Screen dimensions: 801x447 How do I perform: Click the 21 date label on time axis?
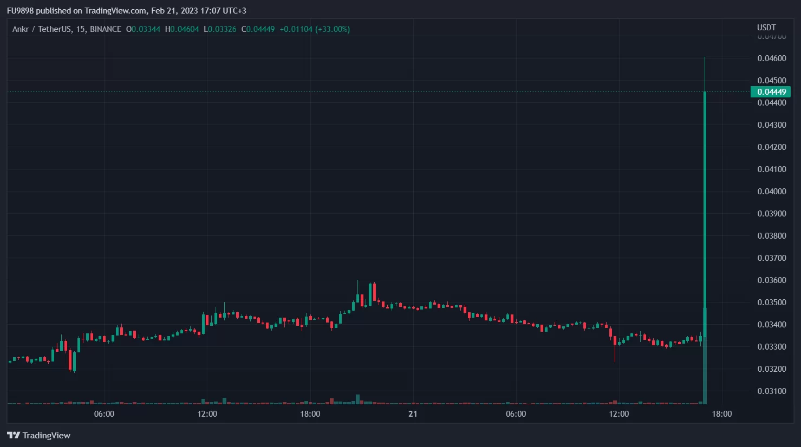pos(413,414)
